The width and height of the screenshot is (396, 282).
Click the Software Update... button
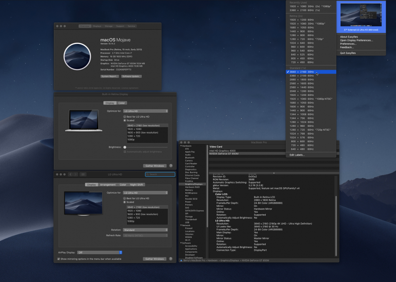tap(131, 76)
